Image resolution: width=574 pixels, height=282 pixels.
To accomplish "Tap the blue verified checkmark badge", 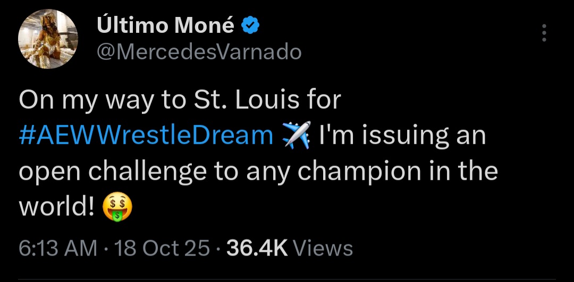I will tap(251, 25).
